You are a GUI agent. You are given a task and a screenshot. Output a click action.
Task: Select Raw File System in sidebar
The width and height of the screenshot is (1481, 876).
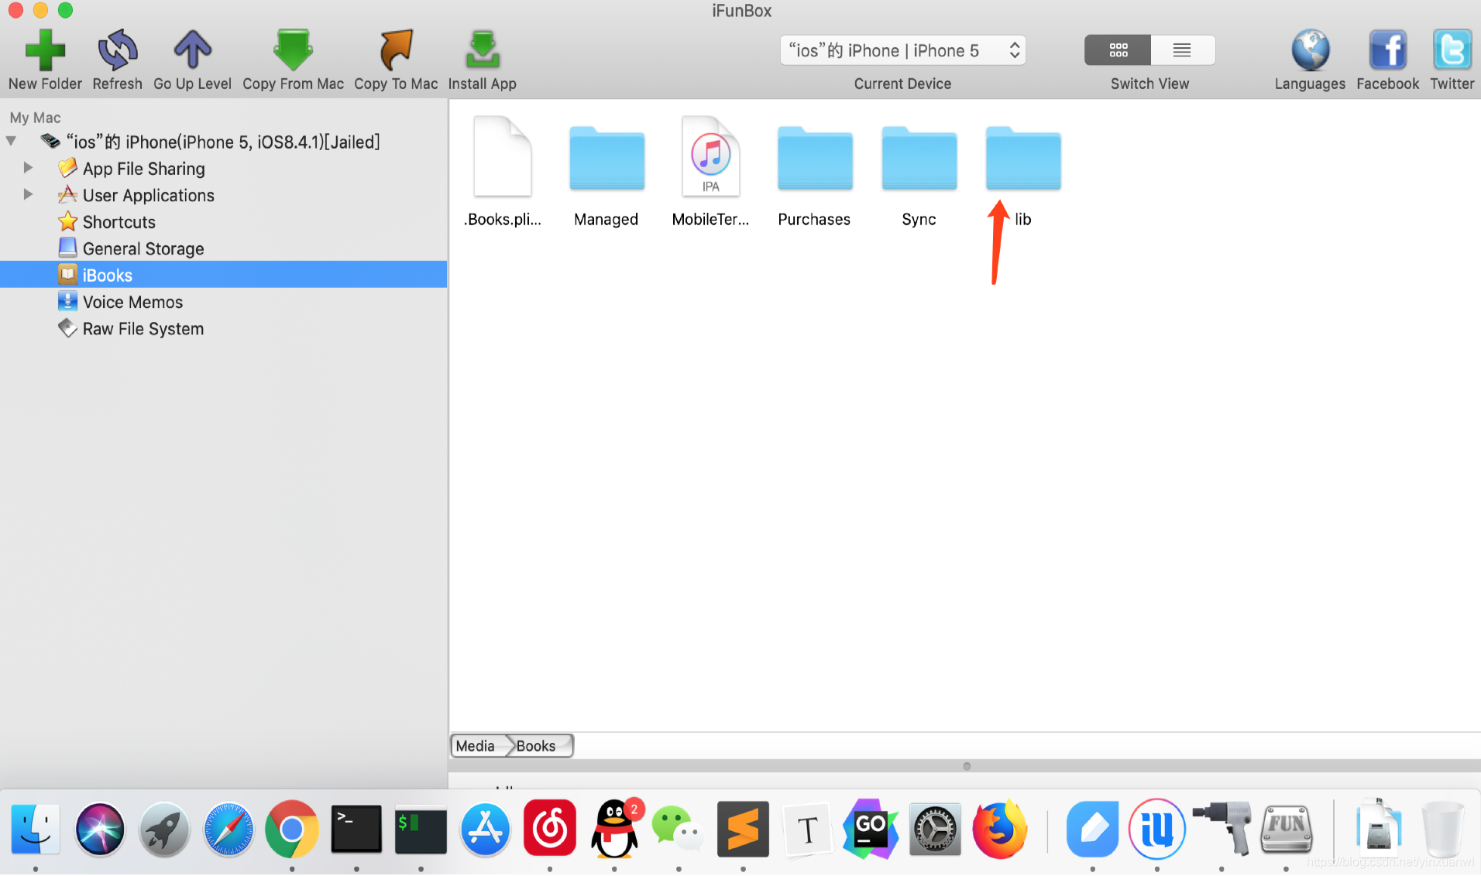point(143,329)
